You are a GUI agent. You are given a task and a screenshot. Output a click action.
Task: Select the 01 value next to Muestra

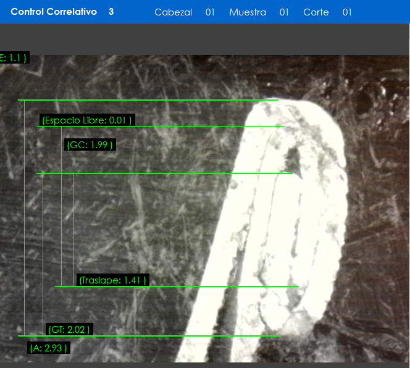284,12
